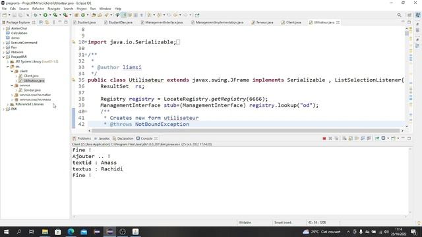Maximize the console view panel
The image size is (422, 237).
[409, 138]
